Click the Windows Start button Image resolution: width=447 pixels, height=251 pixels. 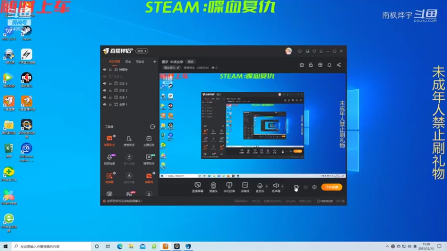(6, 246)
